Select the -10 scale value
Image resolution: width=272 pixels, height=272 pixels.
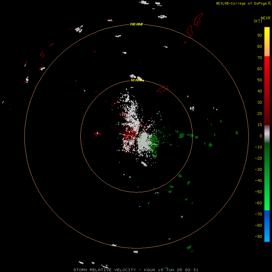click(x=258, y=147)
